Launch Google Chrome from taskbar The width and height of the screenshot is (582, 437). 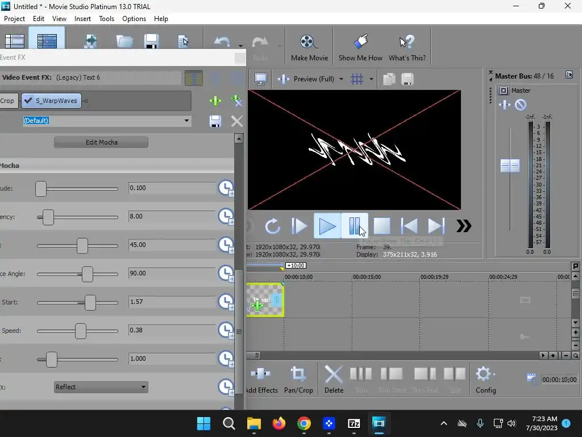304,423
